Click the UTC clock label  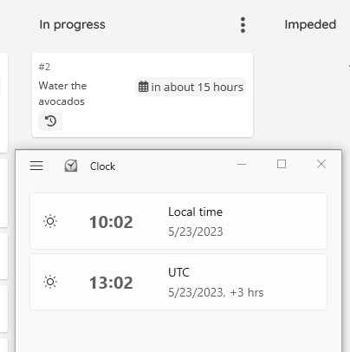pos(179,272)
